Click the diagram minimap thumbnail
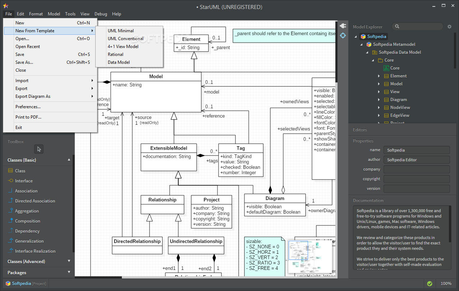The image size is (459, 291). point(310,257)
